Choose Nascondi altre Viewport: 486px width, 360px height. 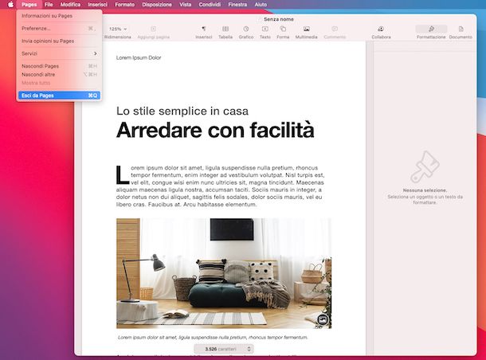tap(59, 74)
